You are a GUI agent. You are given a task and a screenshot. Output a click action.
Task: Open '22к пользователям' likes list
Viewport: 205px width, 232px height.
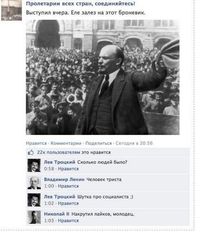coord(59,152)
